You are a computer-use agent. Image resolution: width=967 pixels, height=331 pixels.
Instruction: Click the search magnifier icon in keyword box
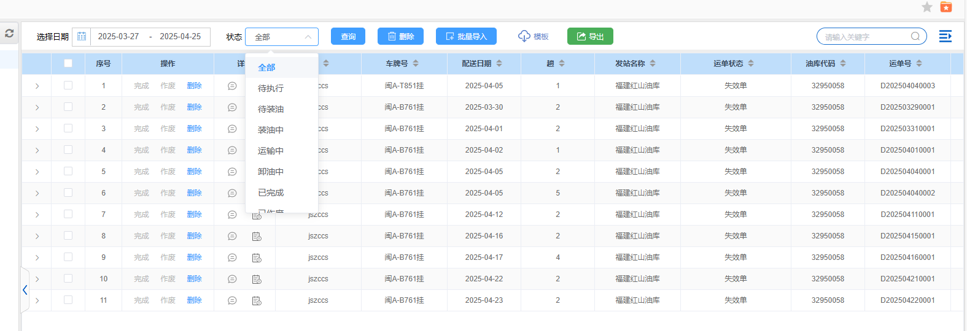tap(915, 37)
